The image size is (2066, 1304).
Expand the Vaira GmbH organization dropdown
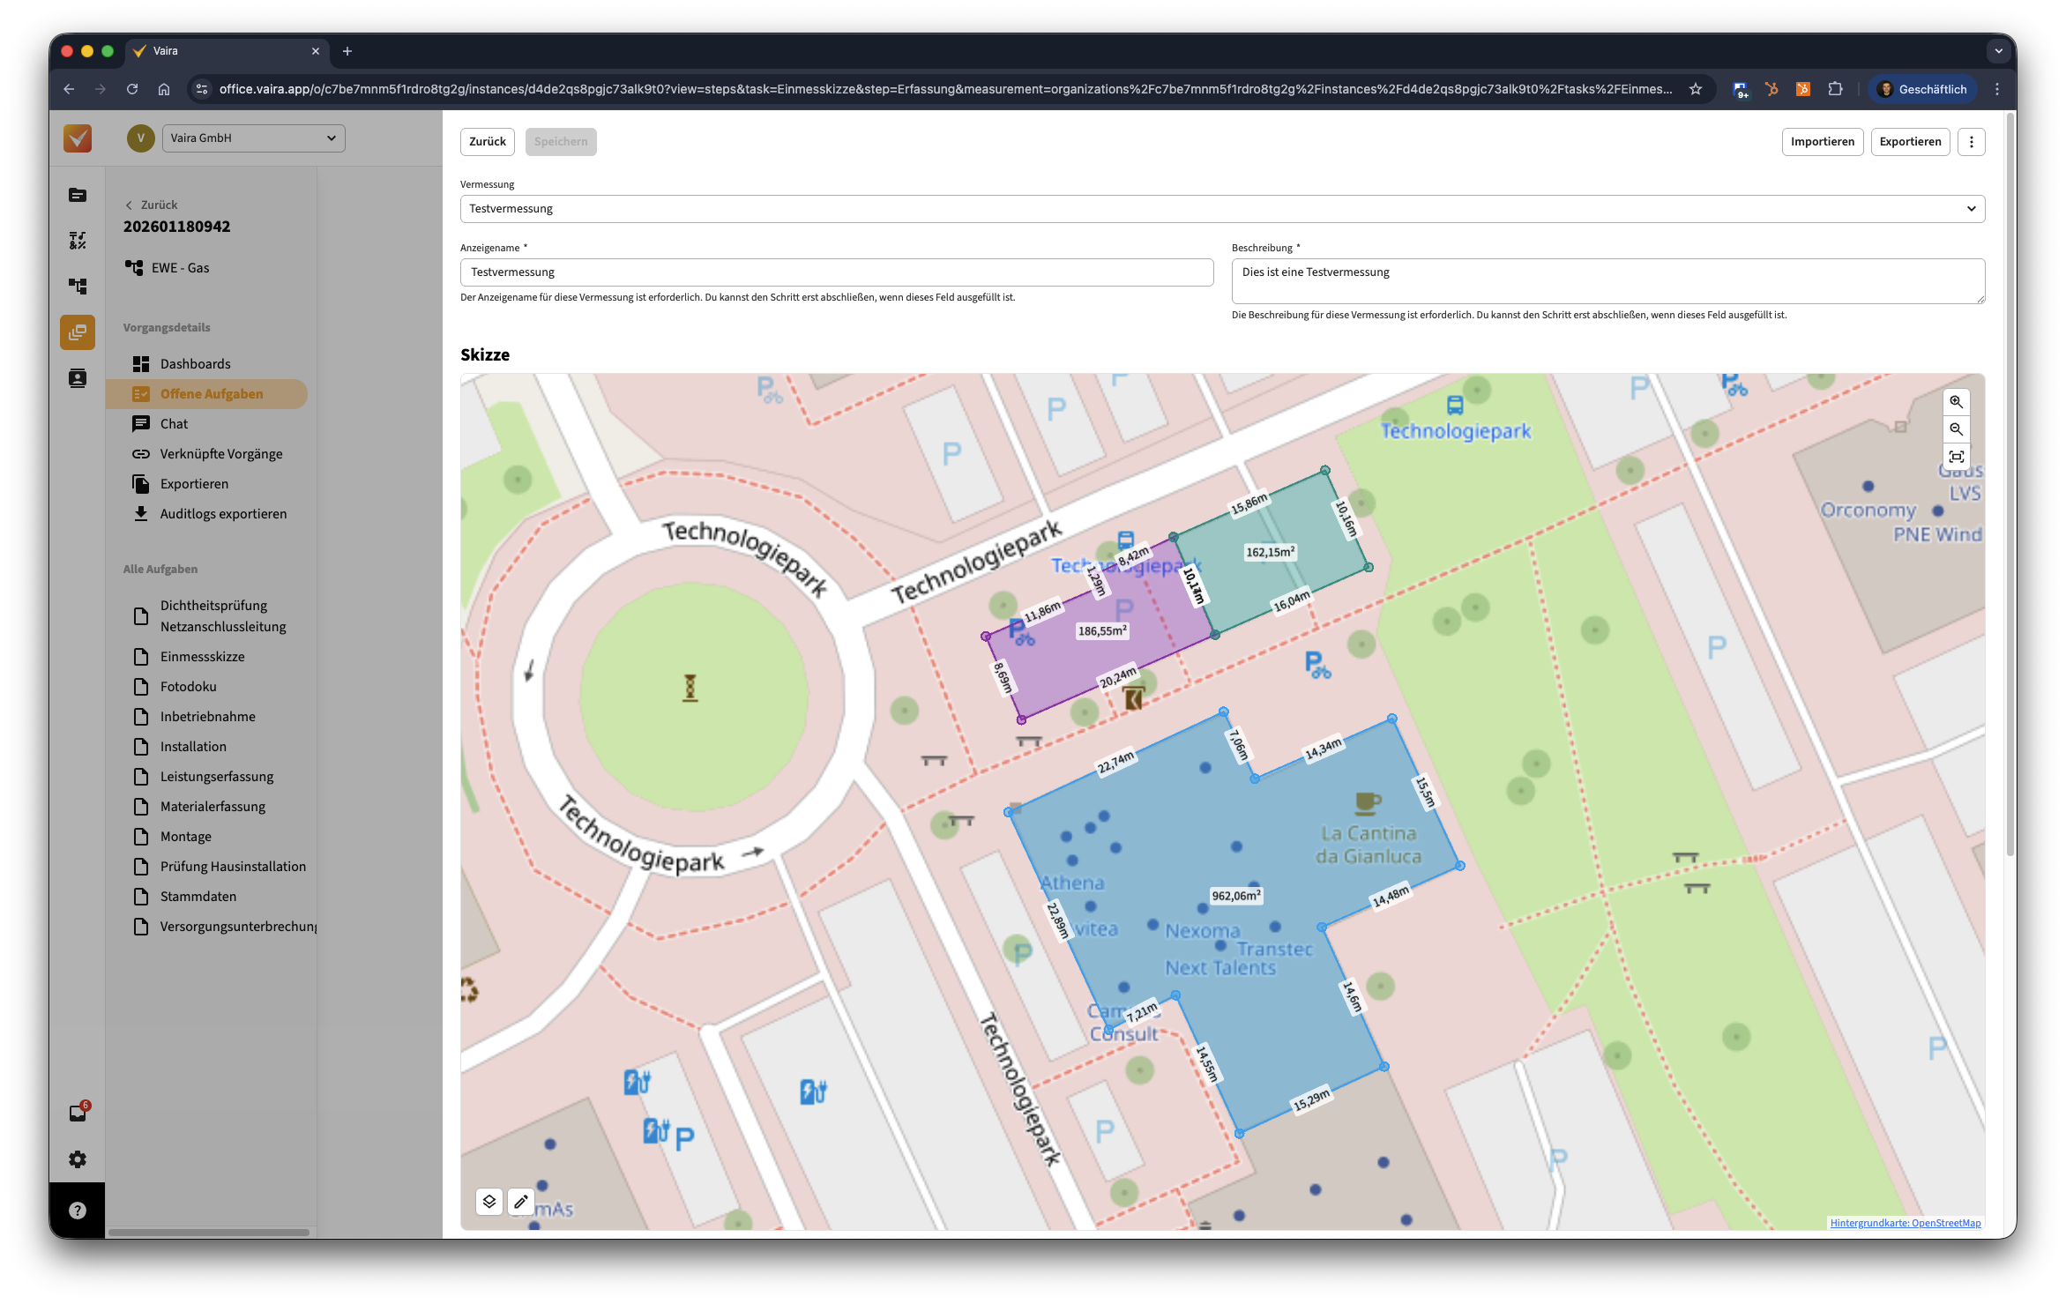tap(253, 138)
